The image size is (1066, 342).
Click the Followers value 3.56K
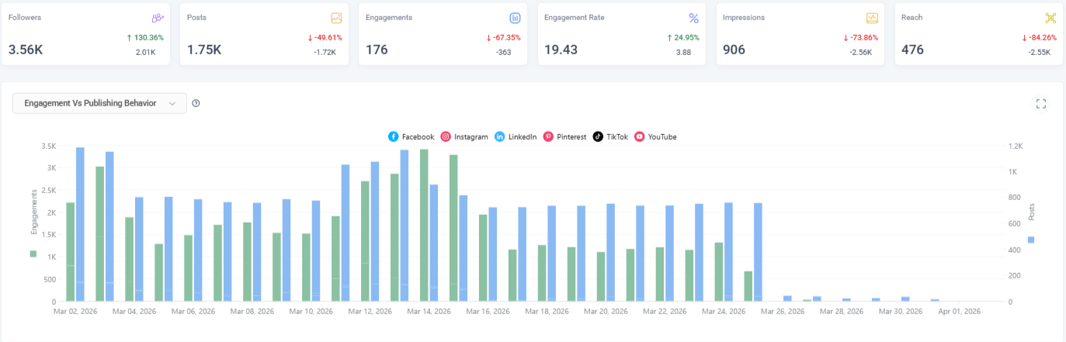click(x=26, y=50)
